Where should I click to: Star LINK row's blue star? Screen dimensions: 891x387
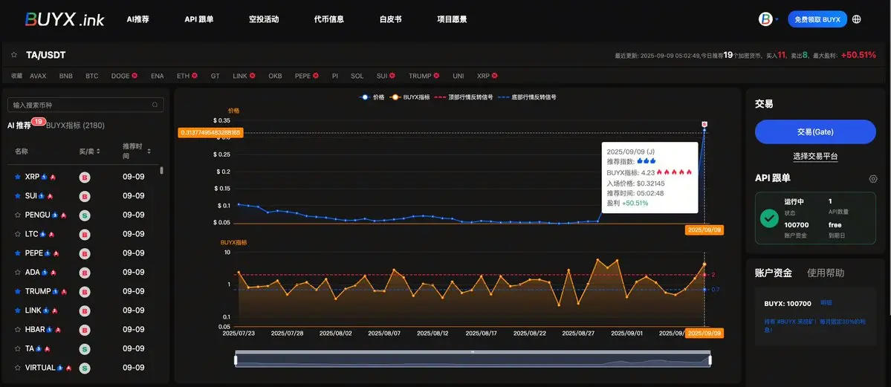tap(17, 310)
